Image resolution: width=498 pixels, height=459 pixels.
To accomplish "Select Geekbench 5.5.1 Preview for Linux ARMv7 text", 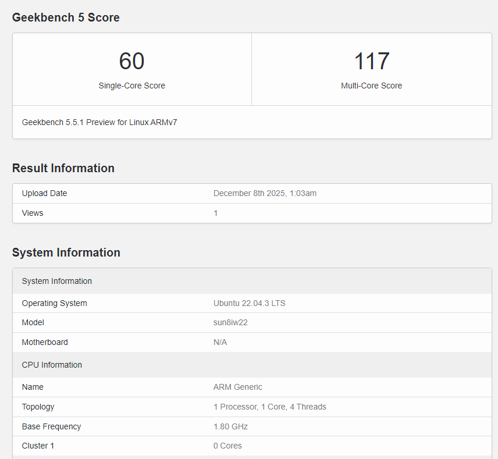I will click(99, 122).
